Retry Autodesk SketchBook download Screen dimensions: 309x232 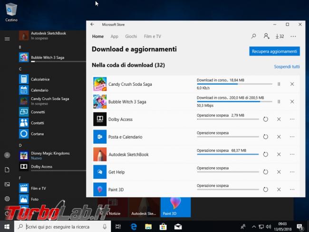coord(265,154)
